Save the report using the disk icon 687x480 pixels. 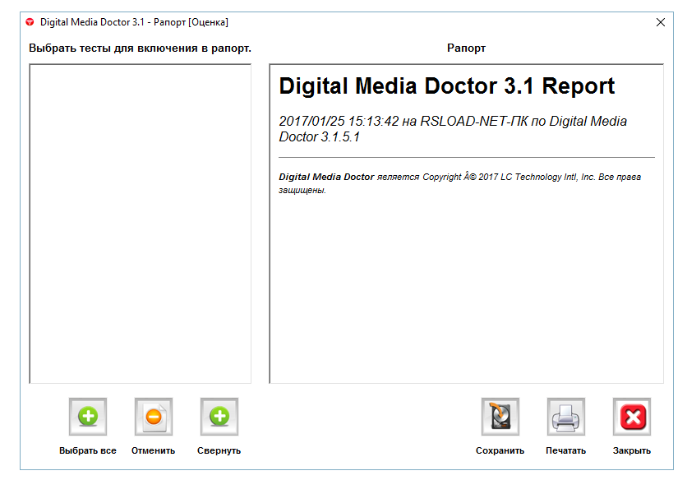point(500,417)
